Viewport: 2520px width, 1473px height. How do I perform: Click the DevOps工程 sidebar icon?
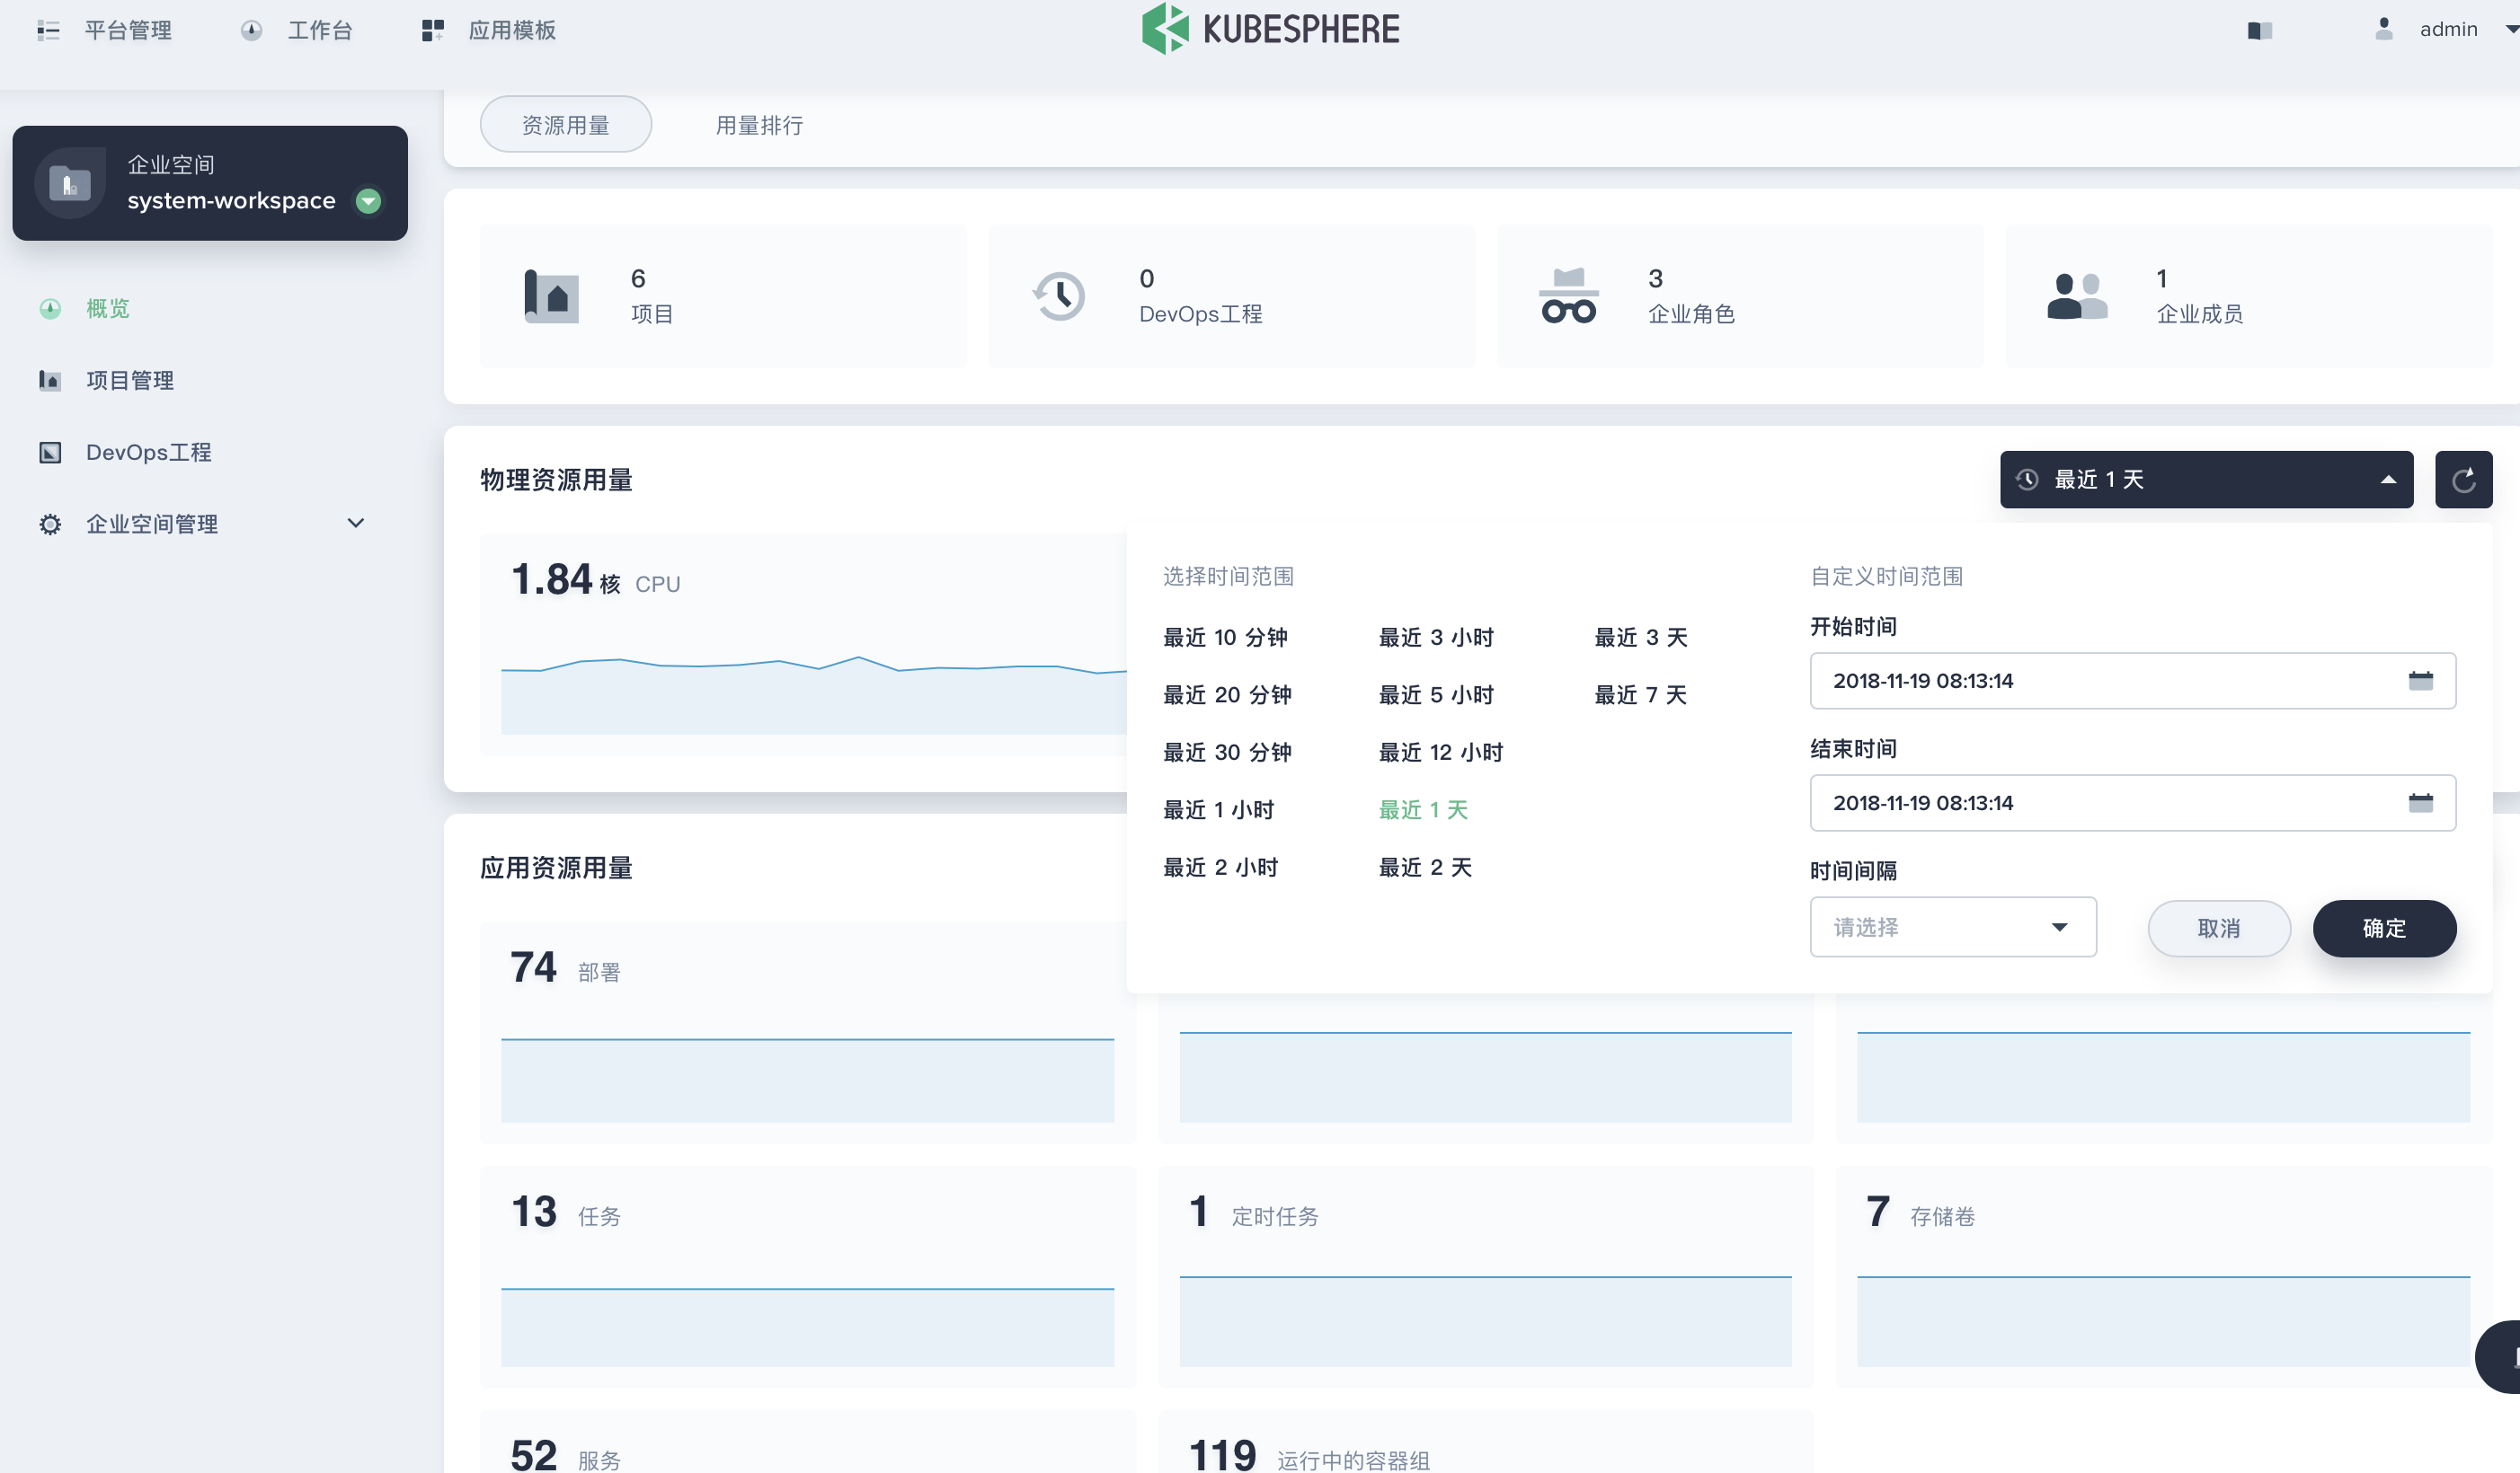(50, 453)
